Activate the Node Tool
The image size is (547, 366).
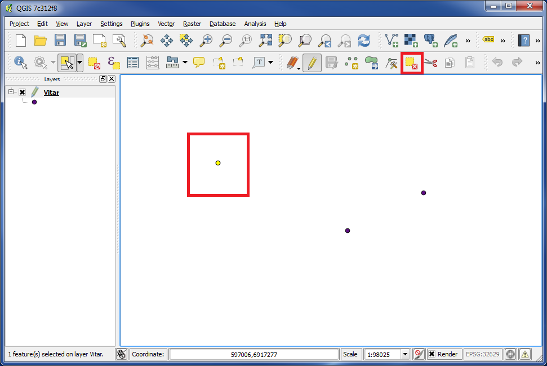click(x=392, y=63)
